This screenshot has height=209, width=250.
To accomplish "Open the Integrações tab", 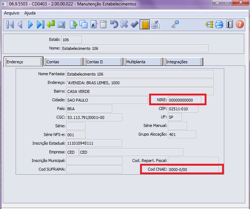I will pos(183,62).
